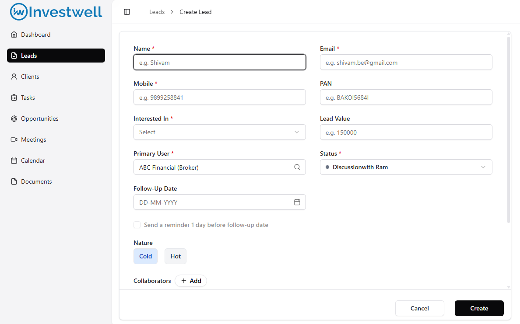The image size is (520, 324).
Task: Open the Interested In dropdown
Action: pyautogui.click(x=220, y=132)
